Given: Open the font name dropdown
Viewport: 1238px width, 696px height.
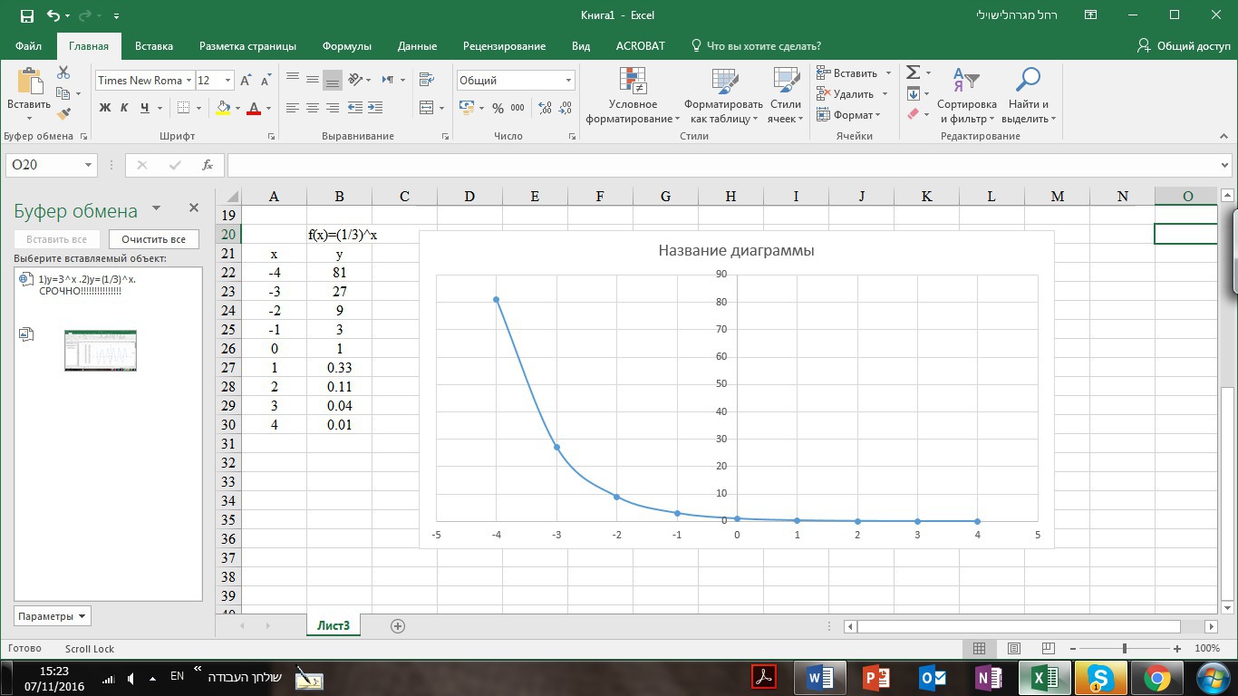Looking at the screenshot, I should (x=189, y=81).
